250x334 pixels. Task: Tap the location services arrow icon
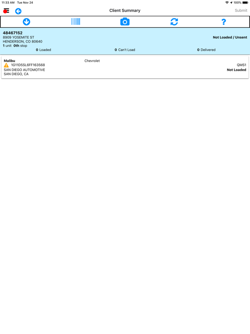(231, 3)
